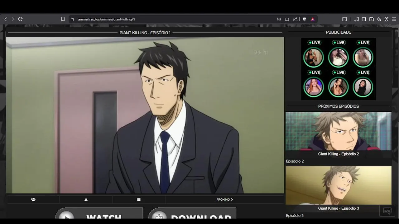The height and width of the screenshot is (224, 399).
Task: Open the bottom-middle LIVE profile in the ad
Action: click(338, 87)
